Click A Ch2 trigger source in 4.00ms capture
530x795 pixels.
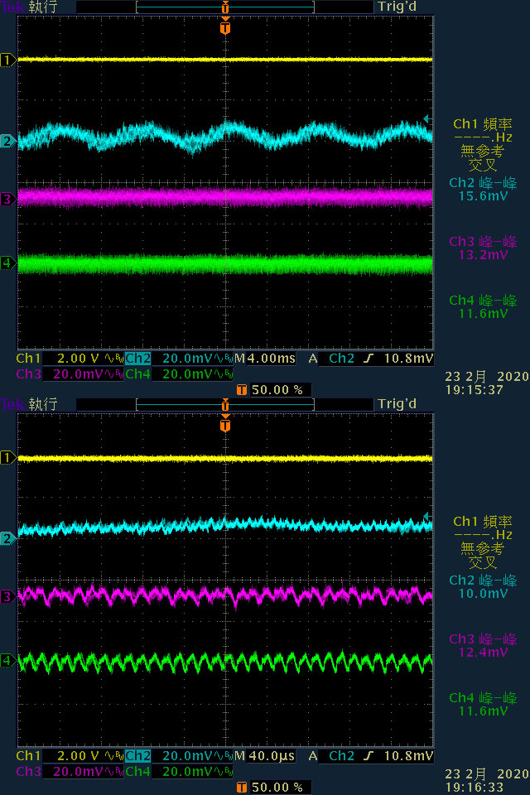(x=332, y=359)
